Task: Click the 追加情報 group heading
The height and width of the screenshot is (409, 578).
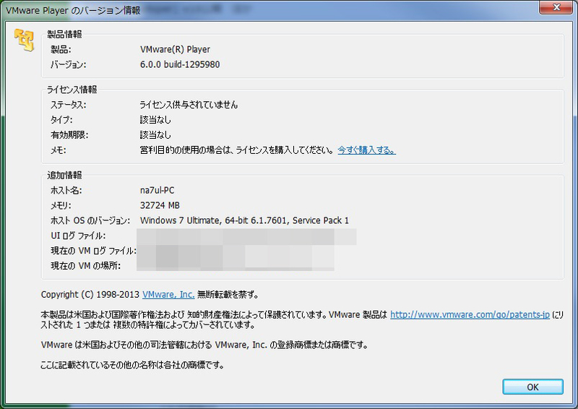Action: click(64, 175)
